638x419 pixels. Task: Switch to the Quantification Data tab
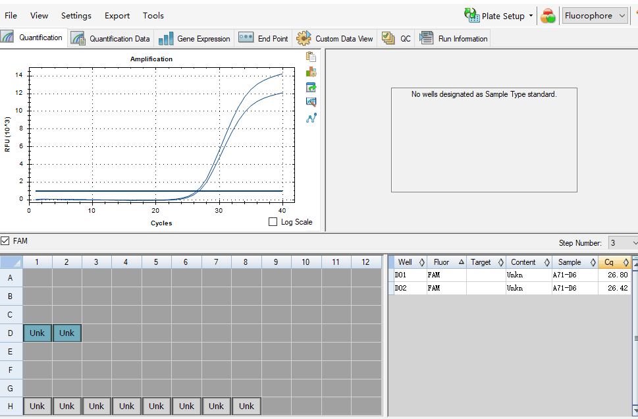pyautogui.click(x=111, y=38)
